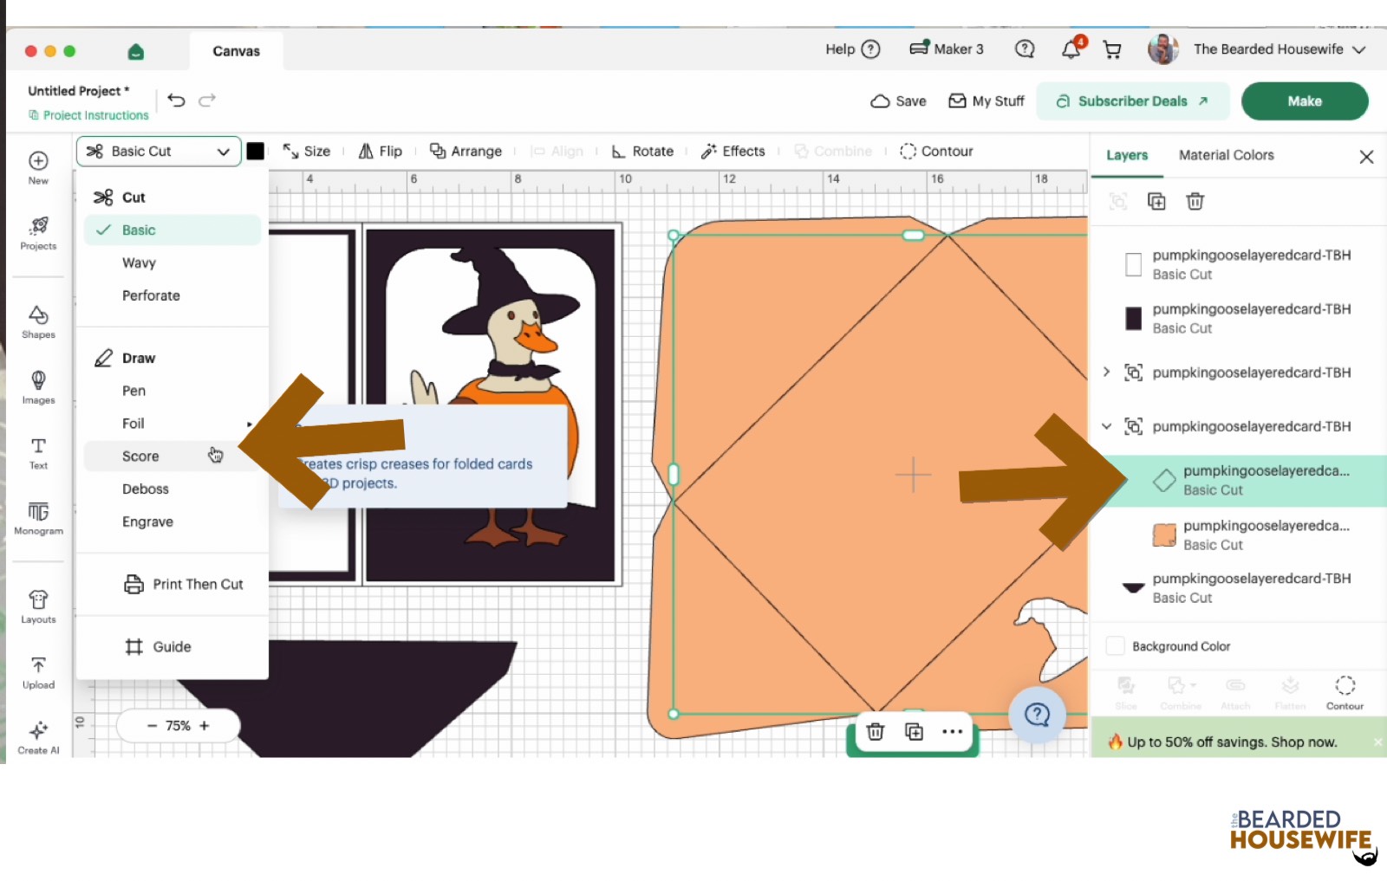Click the white swatch of first pumpkingooselayeredcard layer
The height and width of the screenshot is (881, 1387).
(x=1133, y=264)
